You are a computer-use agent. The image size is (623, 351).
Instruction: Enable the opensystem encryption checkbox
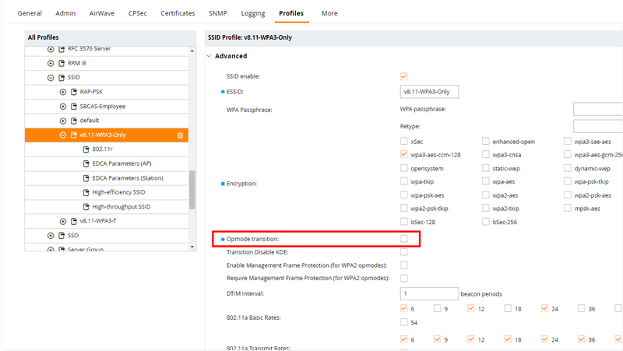(x=403, y=168)
